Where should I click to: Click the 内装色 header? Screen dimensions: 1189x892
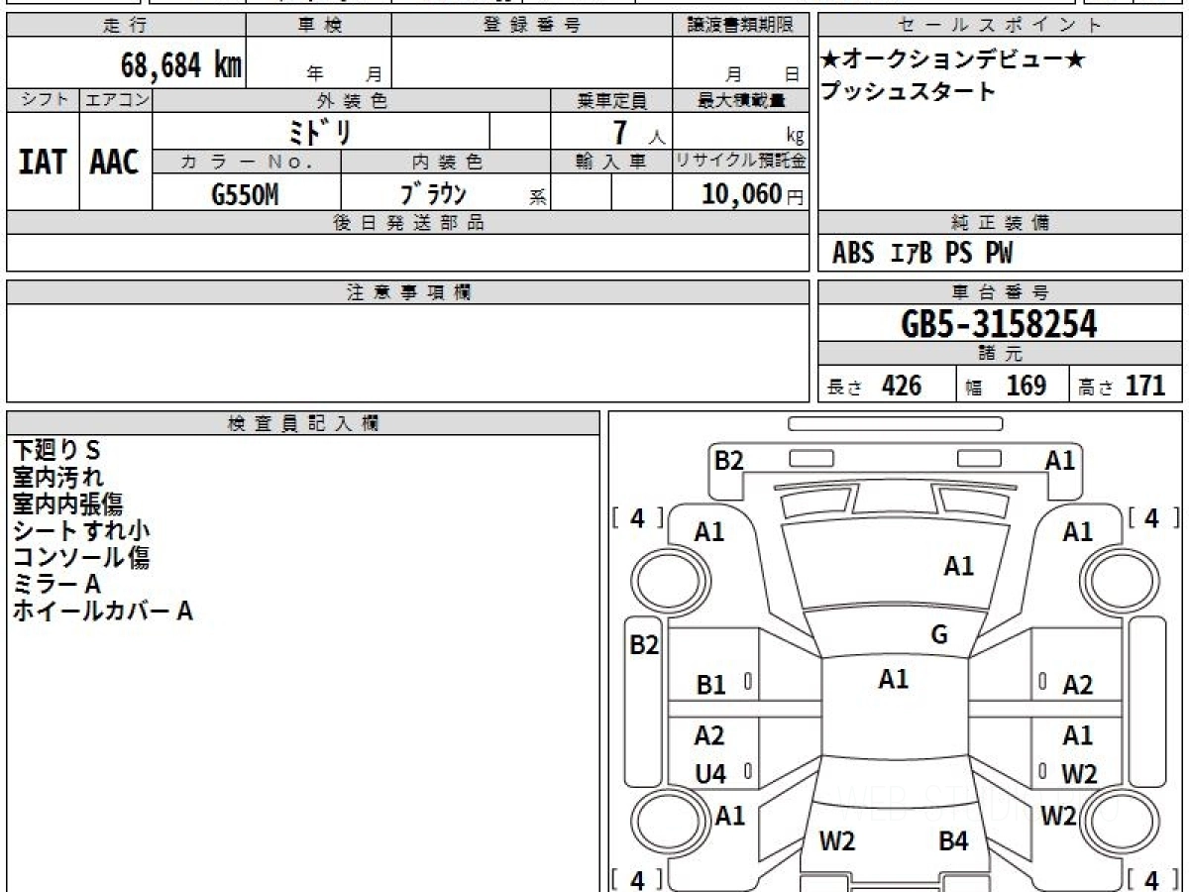coord(446,162)
